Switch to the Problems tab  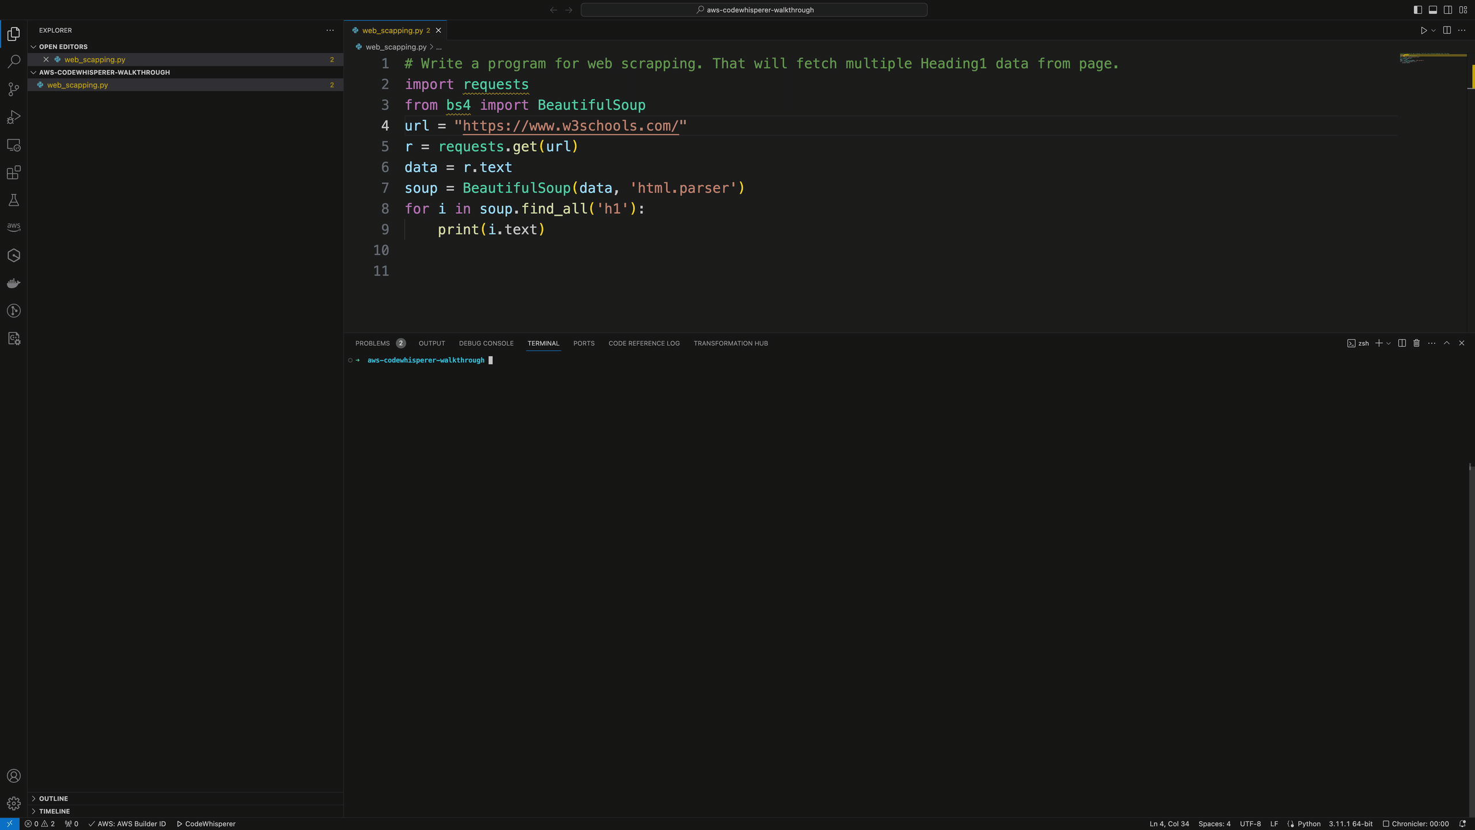(x=372, y=343)
